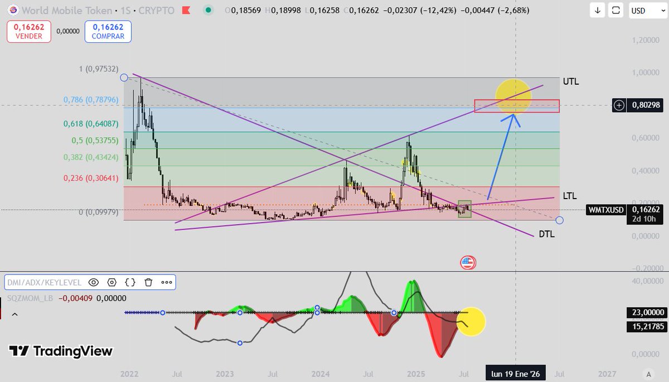The height and width of the screenshot is (382, 669).
Task: Toggle DMI/ADX/KEYLEVEL indicator visibility eye
Action: 94,282
